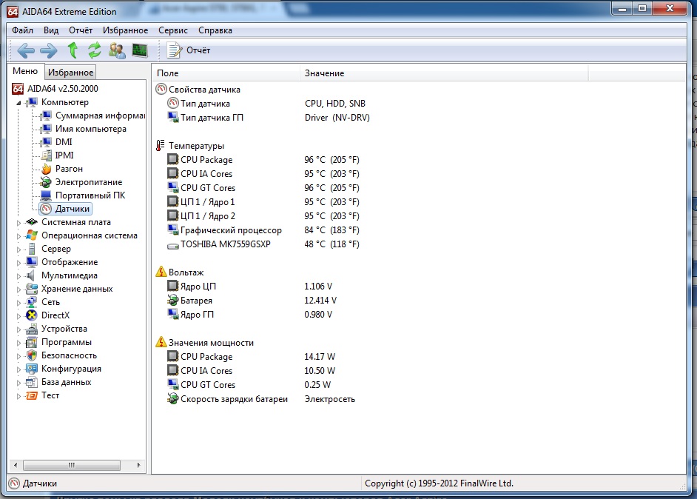Click the DirectX yellow X icon

tap(32, 315)
